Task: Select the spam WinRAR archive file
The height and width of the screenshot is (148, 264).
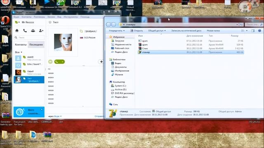Action: (x=191, y=45)
